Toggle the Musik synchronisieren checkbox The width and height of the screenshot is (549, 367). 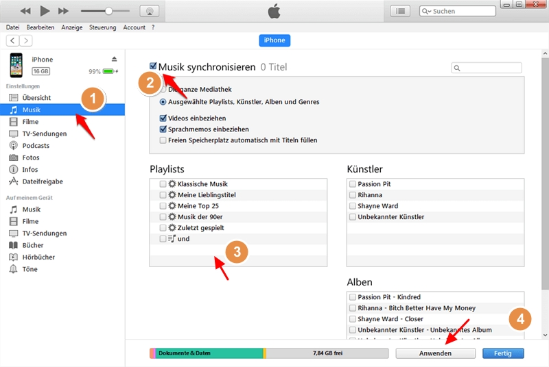coord(153,66)
